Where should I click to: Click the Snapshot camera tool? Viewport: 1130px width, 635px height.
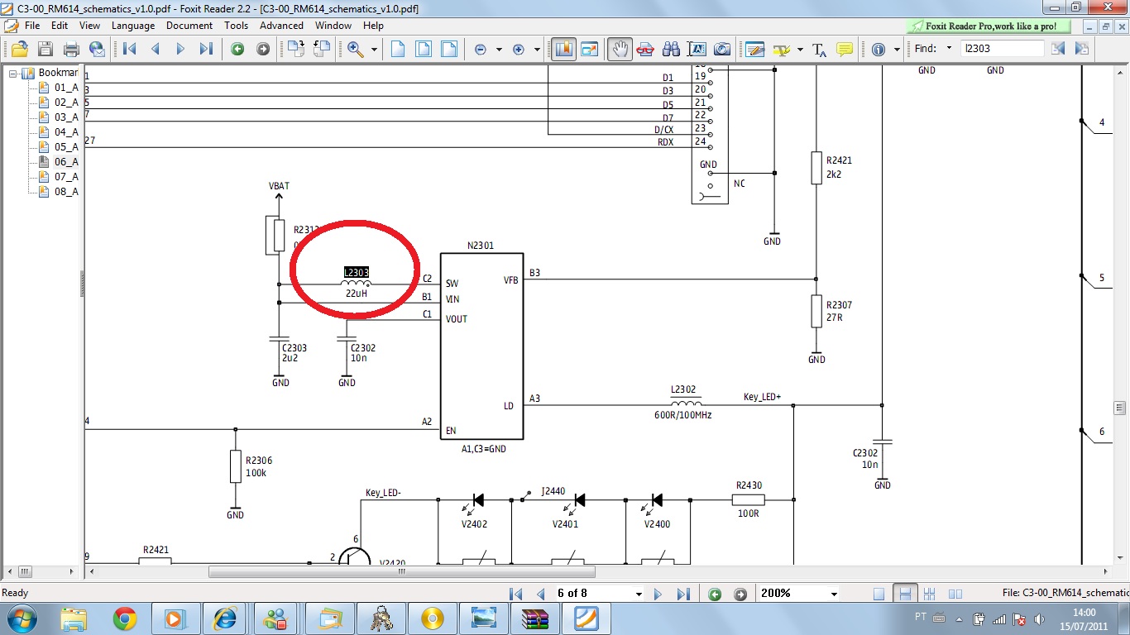[x=722, y=49]
